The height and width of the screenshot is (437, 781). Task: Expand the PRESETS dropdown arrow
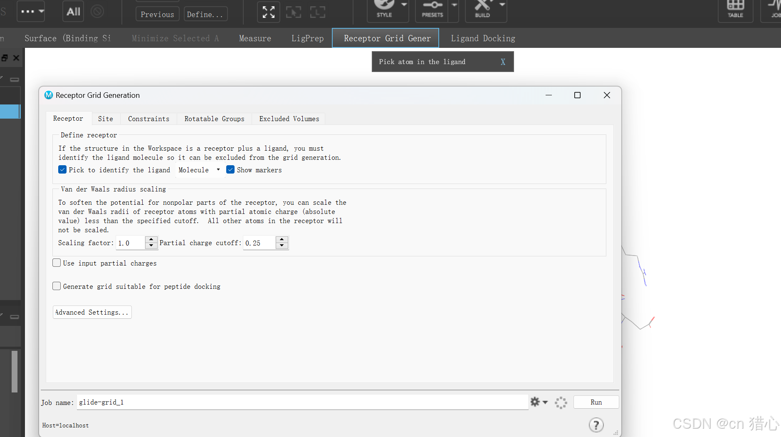[x=454, y=5]
